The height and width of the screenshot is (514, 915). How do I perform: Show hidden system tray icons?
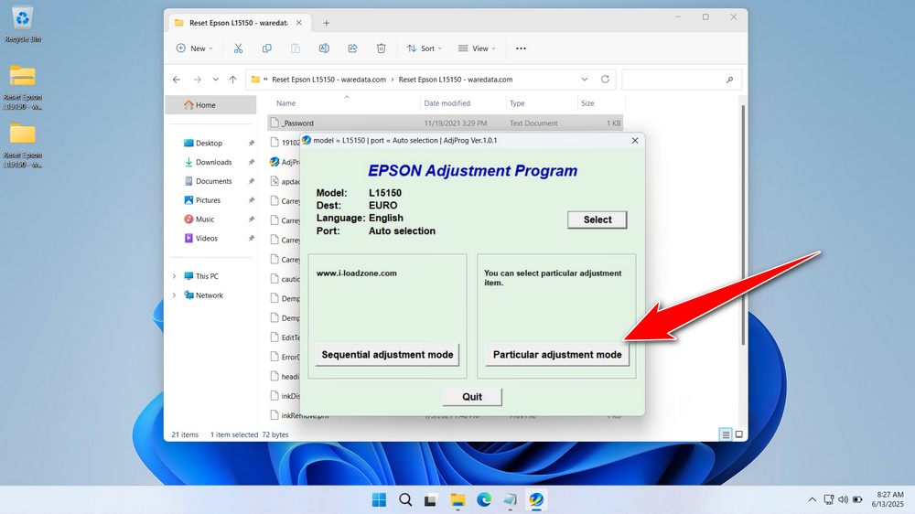coord(812,500)
